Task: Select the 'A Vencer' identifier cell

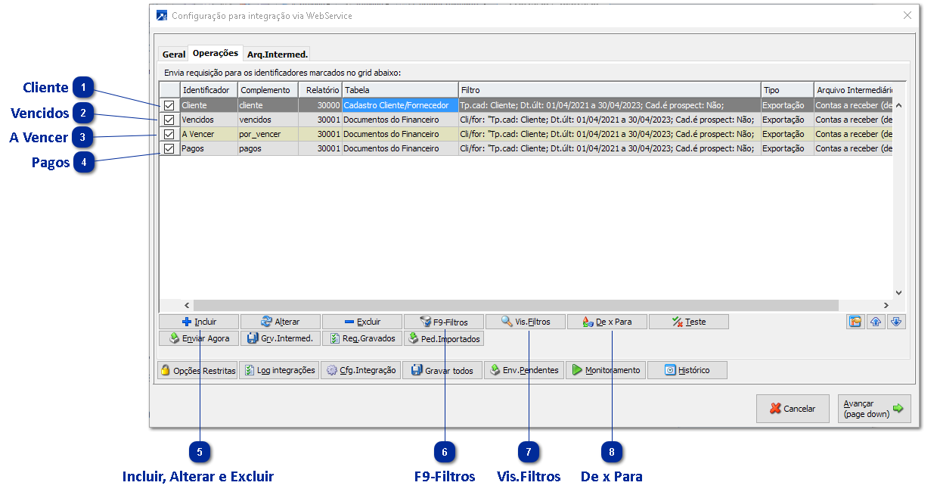Action: coord(209,134)
